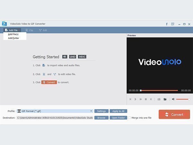The image size is (193, 145).
Task: Skip to next in preview player
Action: (151, 99)
